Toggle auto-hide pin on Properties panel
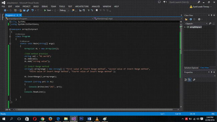The width and height of the screenshot is (217, 122). [x=211, y=72]
